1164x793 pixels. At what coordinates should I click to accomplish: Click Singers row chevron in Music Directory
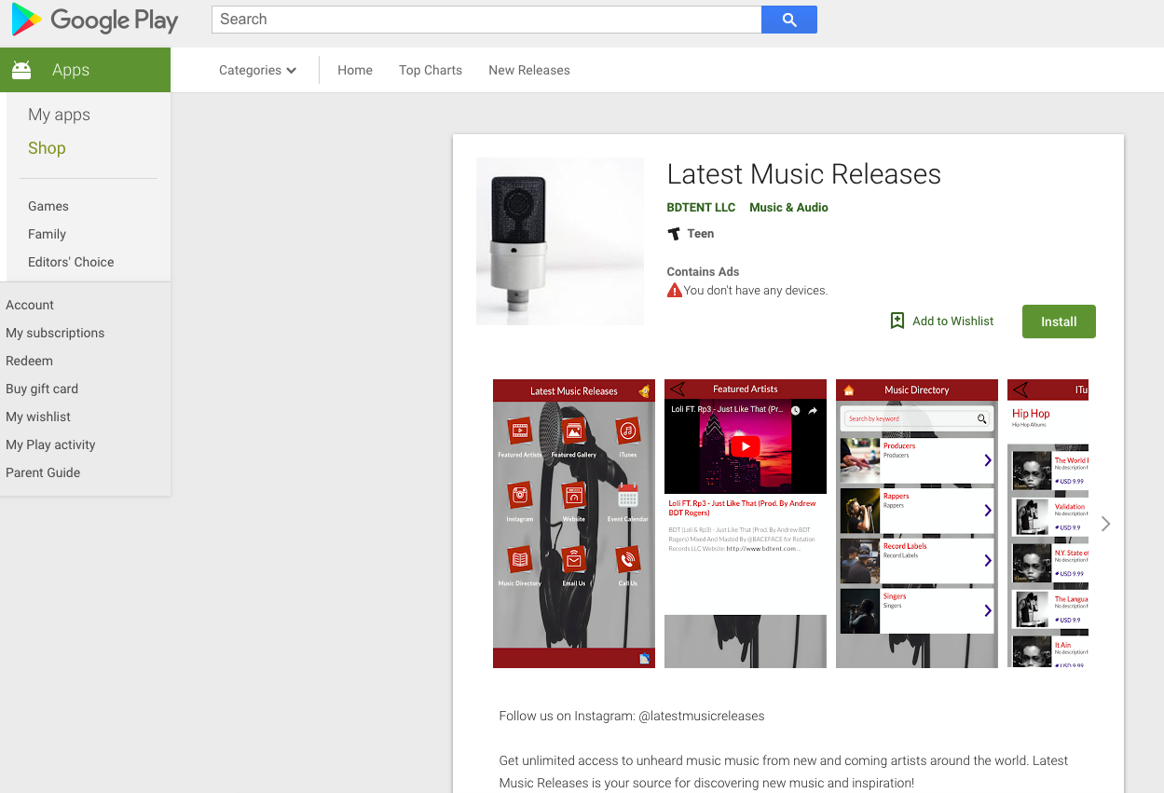pyautogui.click(x=988, y=610)
